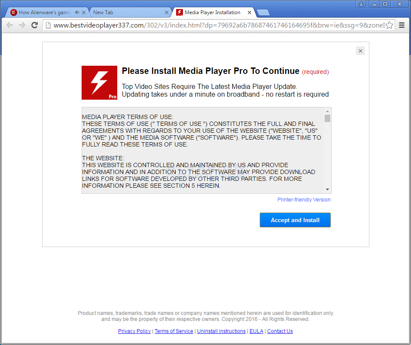This screenshot has width=411, height=345.
Task: Open the EULA link
Action: [256, 331]
